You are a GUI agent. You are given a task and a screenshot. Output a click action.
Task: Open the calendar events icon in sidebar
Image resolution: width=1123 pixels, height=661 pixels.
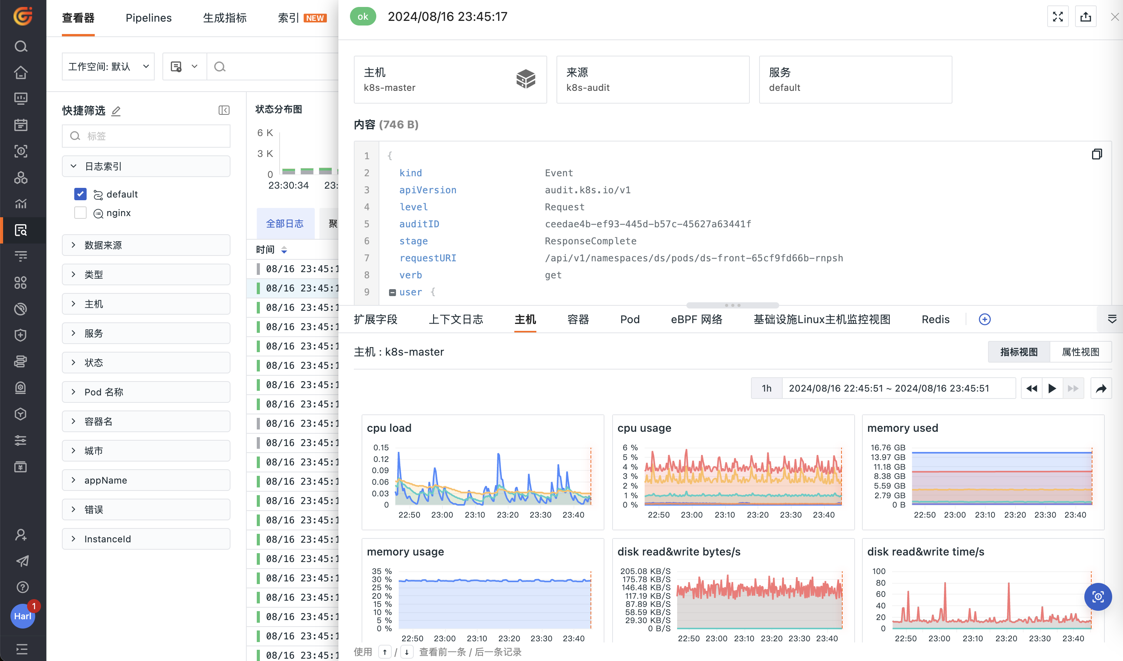coord(21,125)
